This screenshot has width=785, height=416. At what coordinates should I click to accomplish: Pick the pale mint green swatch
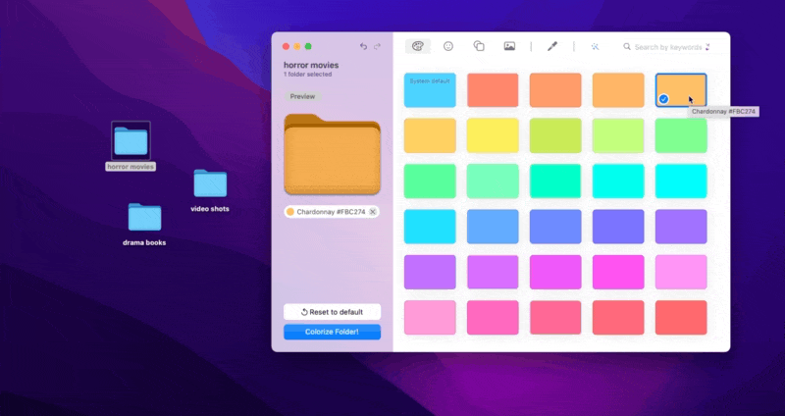click(x=493, y=182)
